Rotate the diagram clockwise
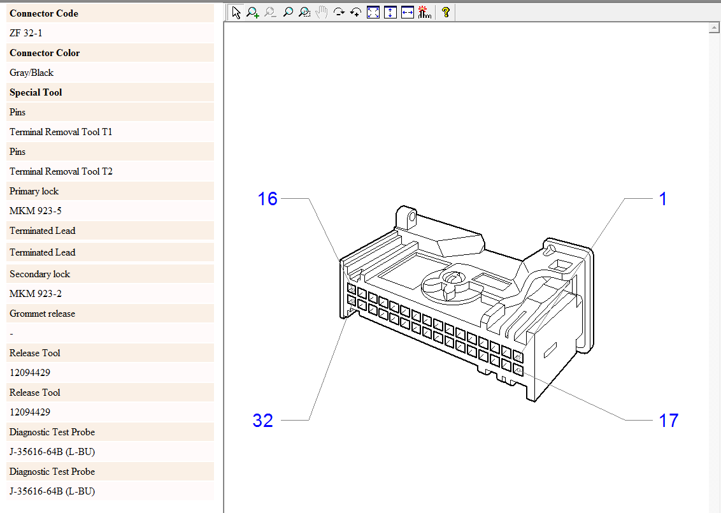The width and height of the screenshot is (721, 513). [x=339, y=12]
